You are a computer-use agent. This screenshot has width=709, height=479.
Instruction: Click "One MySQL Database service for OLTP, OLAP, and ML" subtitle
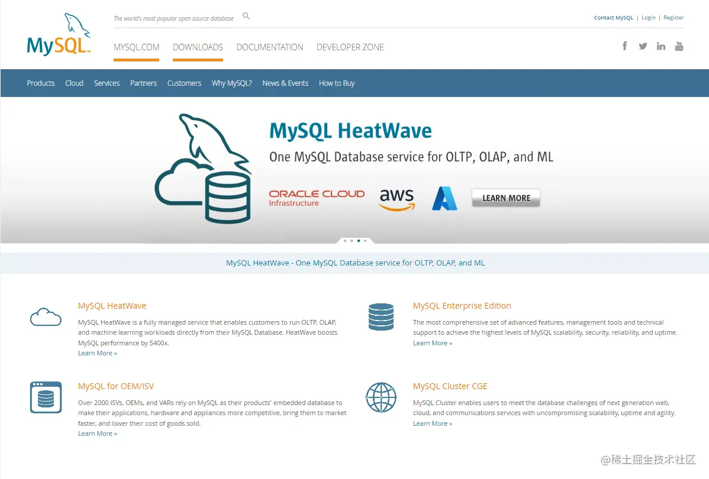click(x=411, y=157)
